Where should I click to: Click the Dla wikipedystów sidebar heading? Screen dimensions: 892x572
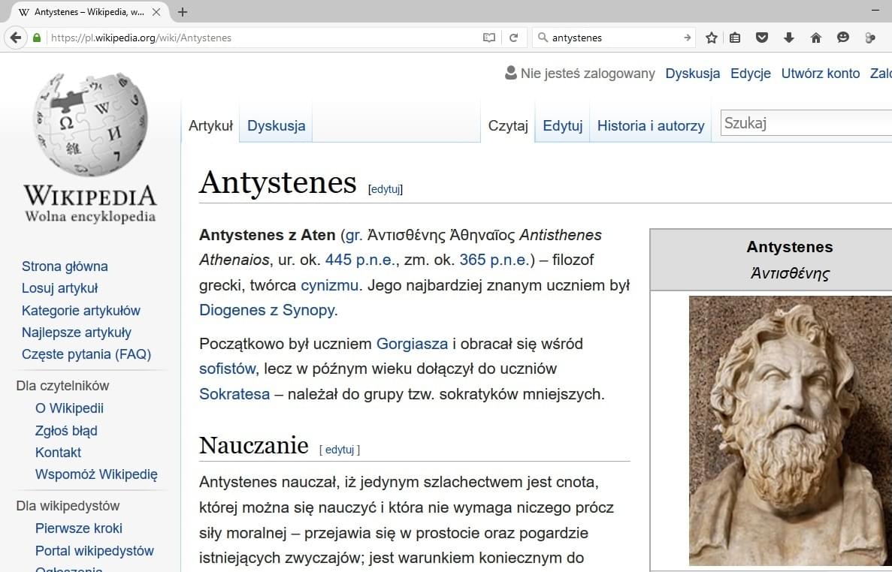pos(68,505)
